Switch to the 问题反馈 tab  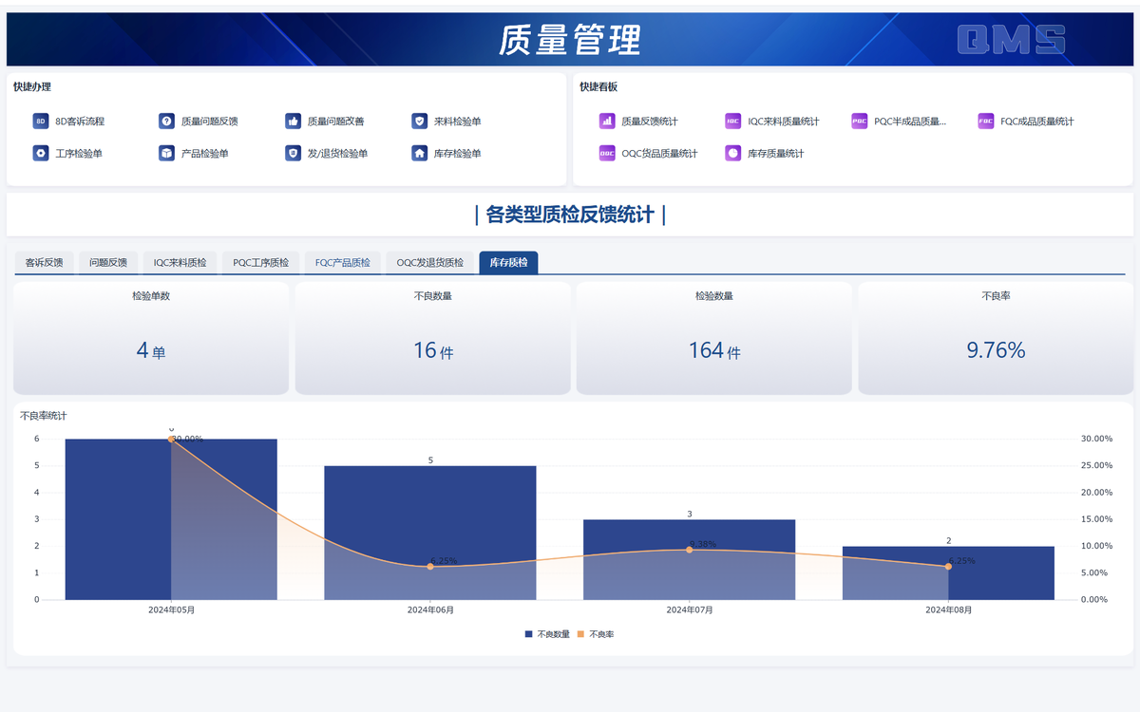[x=108, y=263]
